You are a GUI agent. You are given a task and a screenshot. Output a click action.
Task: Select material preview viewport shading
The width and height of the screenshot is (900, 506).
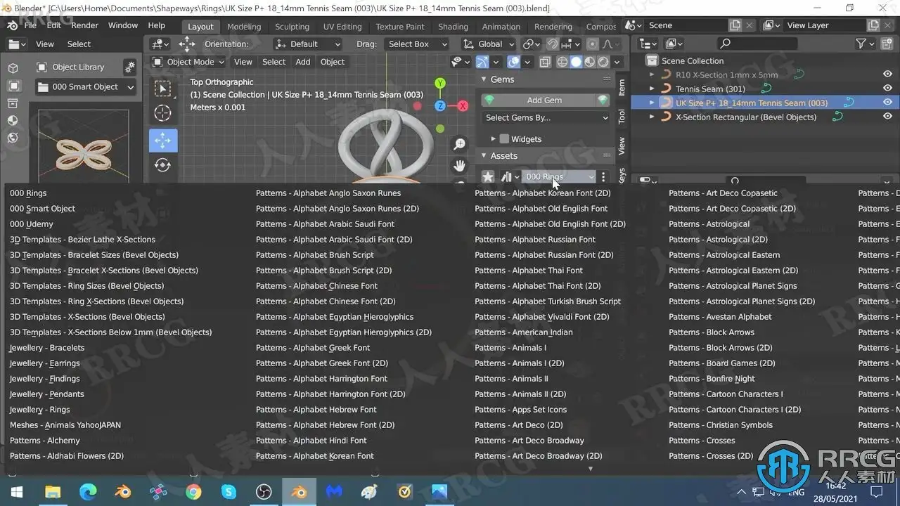click(x=589, y=62)
